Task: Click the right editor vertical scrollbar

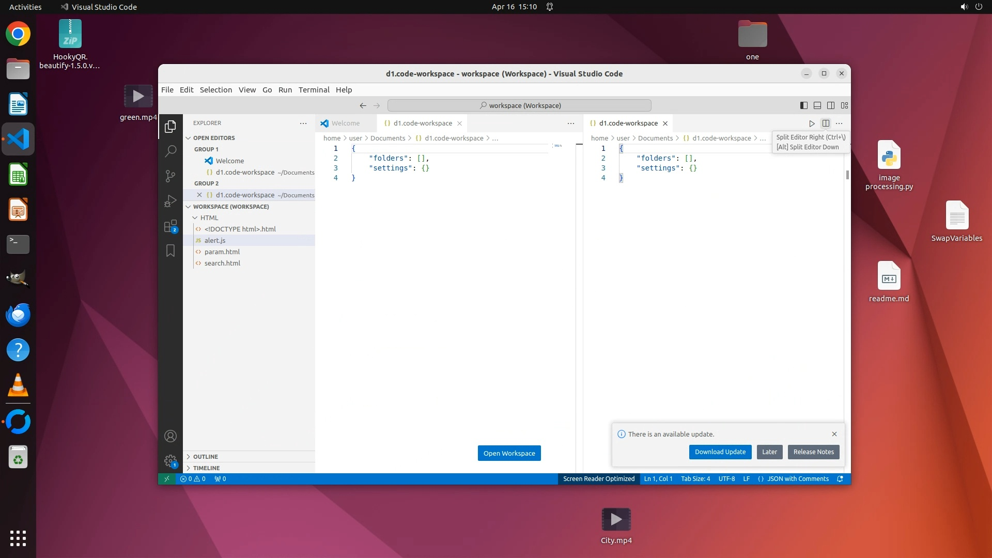Action: pos(847,175)
